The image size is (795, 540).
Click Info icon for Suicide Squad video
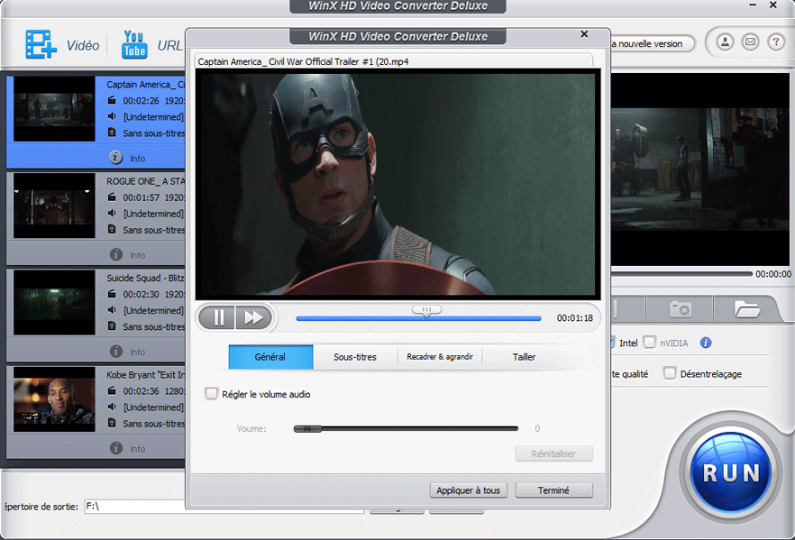pyautogui.click(x=116, y=352)
